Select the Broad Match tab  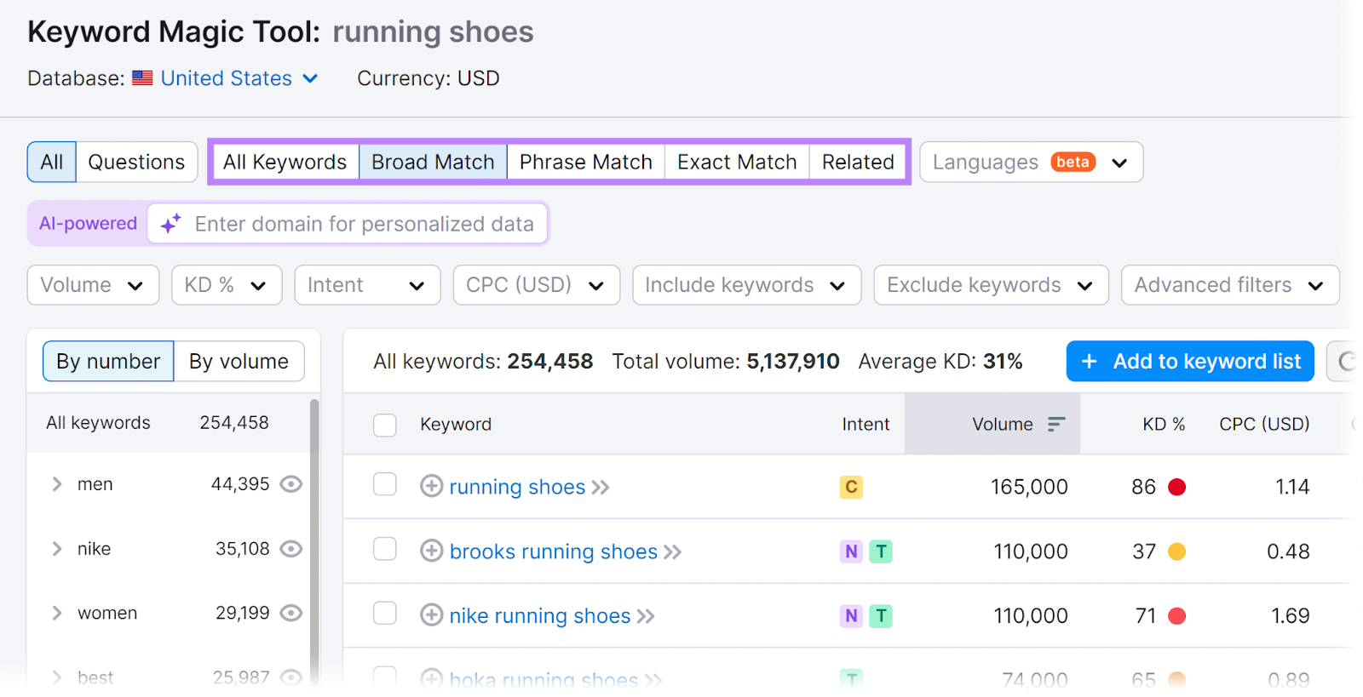433,162
